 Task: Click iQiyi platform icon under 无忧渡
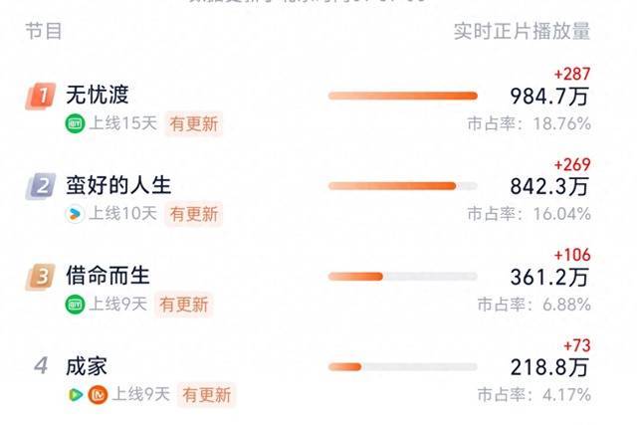[75, 123]
